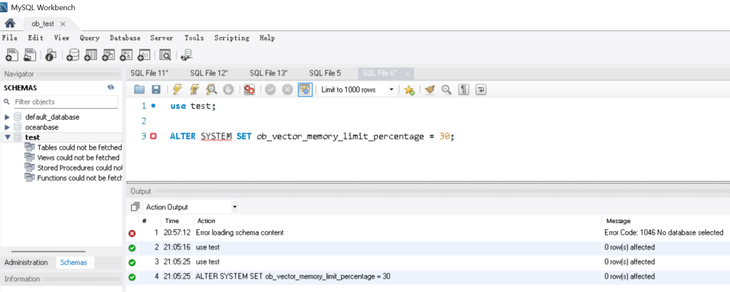Close the SQL File 6 tab
This screenshot has width=730, height=292.
coord(408,74)
